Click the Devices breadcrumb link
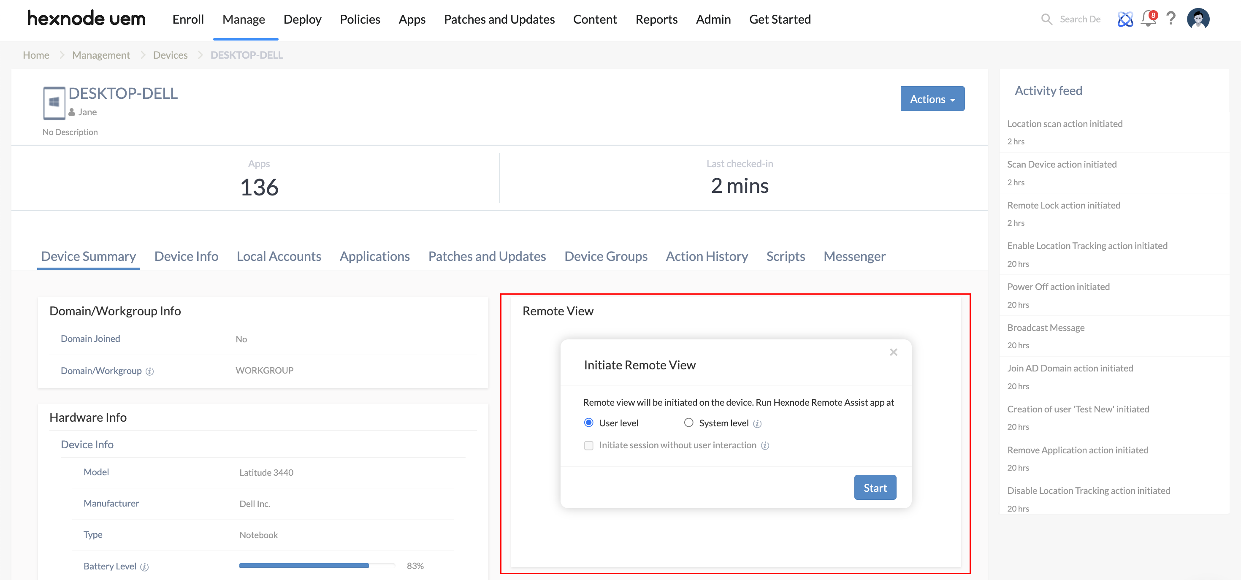This screenshot has width=1241, height=580. tap(170, 55)
